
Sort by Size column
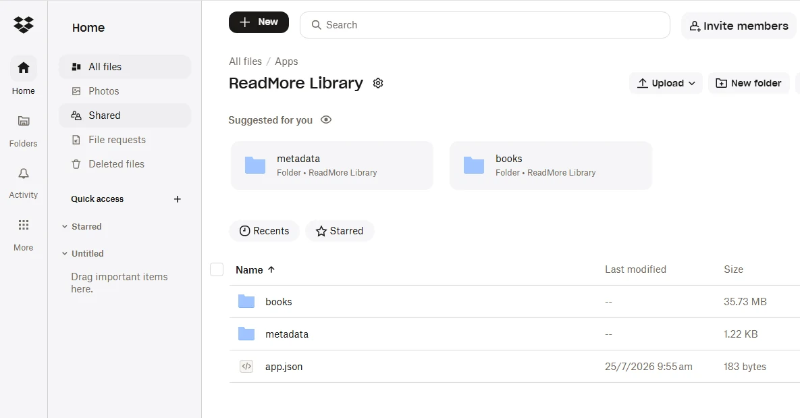tap(733, 269)
